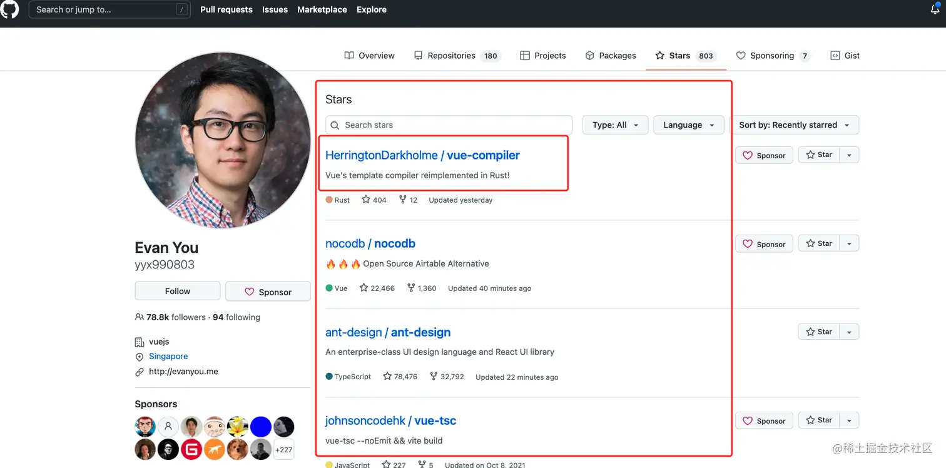Viewport: 946px width, 468px height.
Task: Click the 32,792 forks icon for ant-design
Action: [434, 377]
